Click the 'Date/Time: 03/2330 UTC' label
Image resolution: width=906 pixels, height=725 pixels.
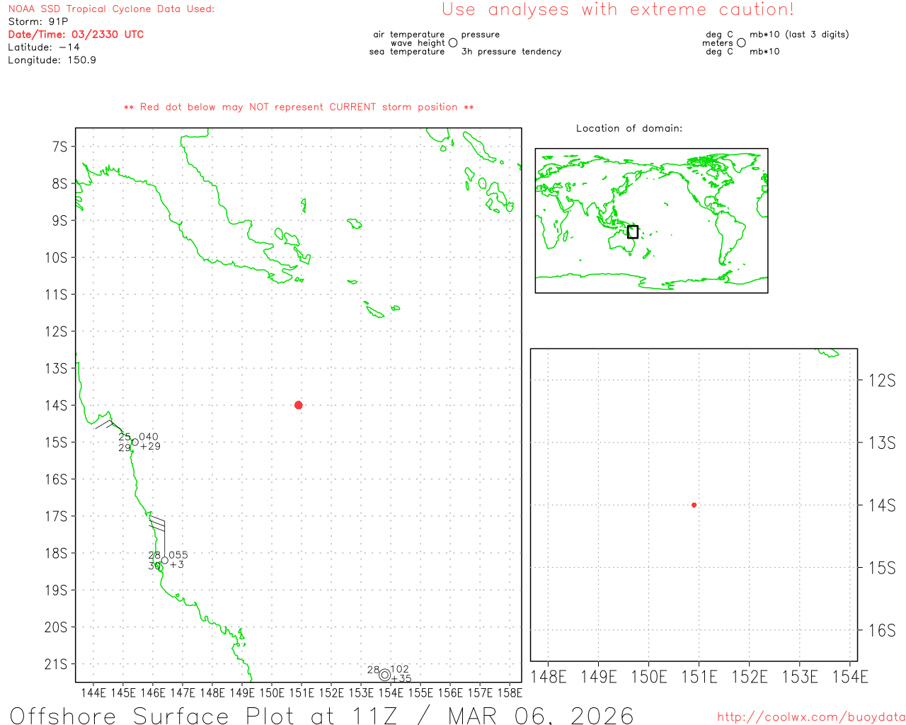pyautogui.click(x=76, y=34)
